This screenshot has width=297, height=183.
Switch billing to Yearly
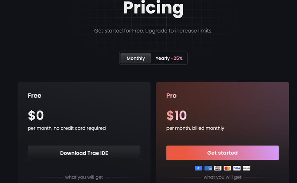coord(169,59)
